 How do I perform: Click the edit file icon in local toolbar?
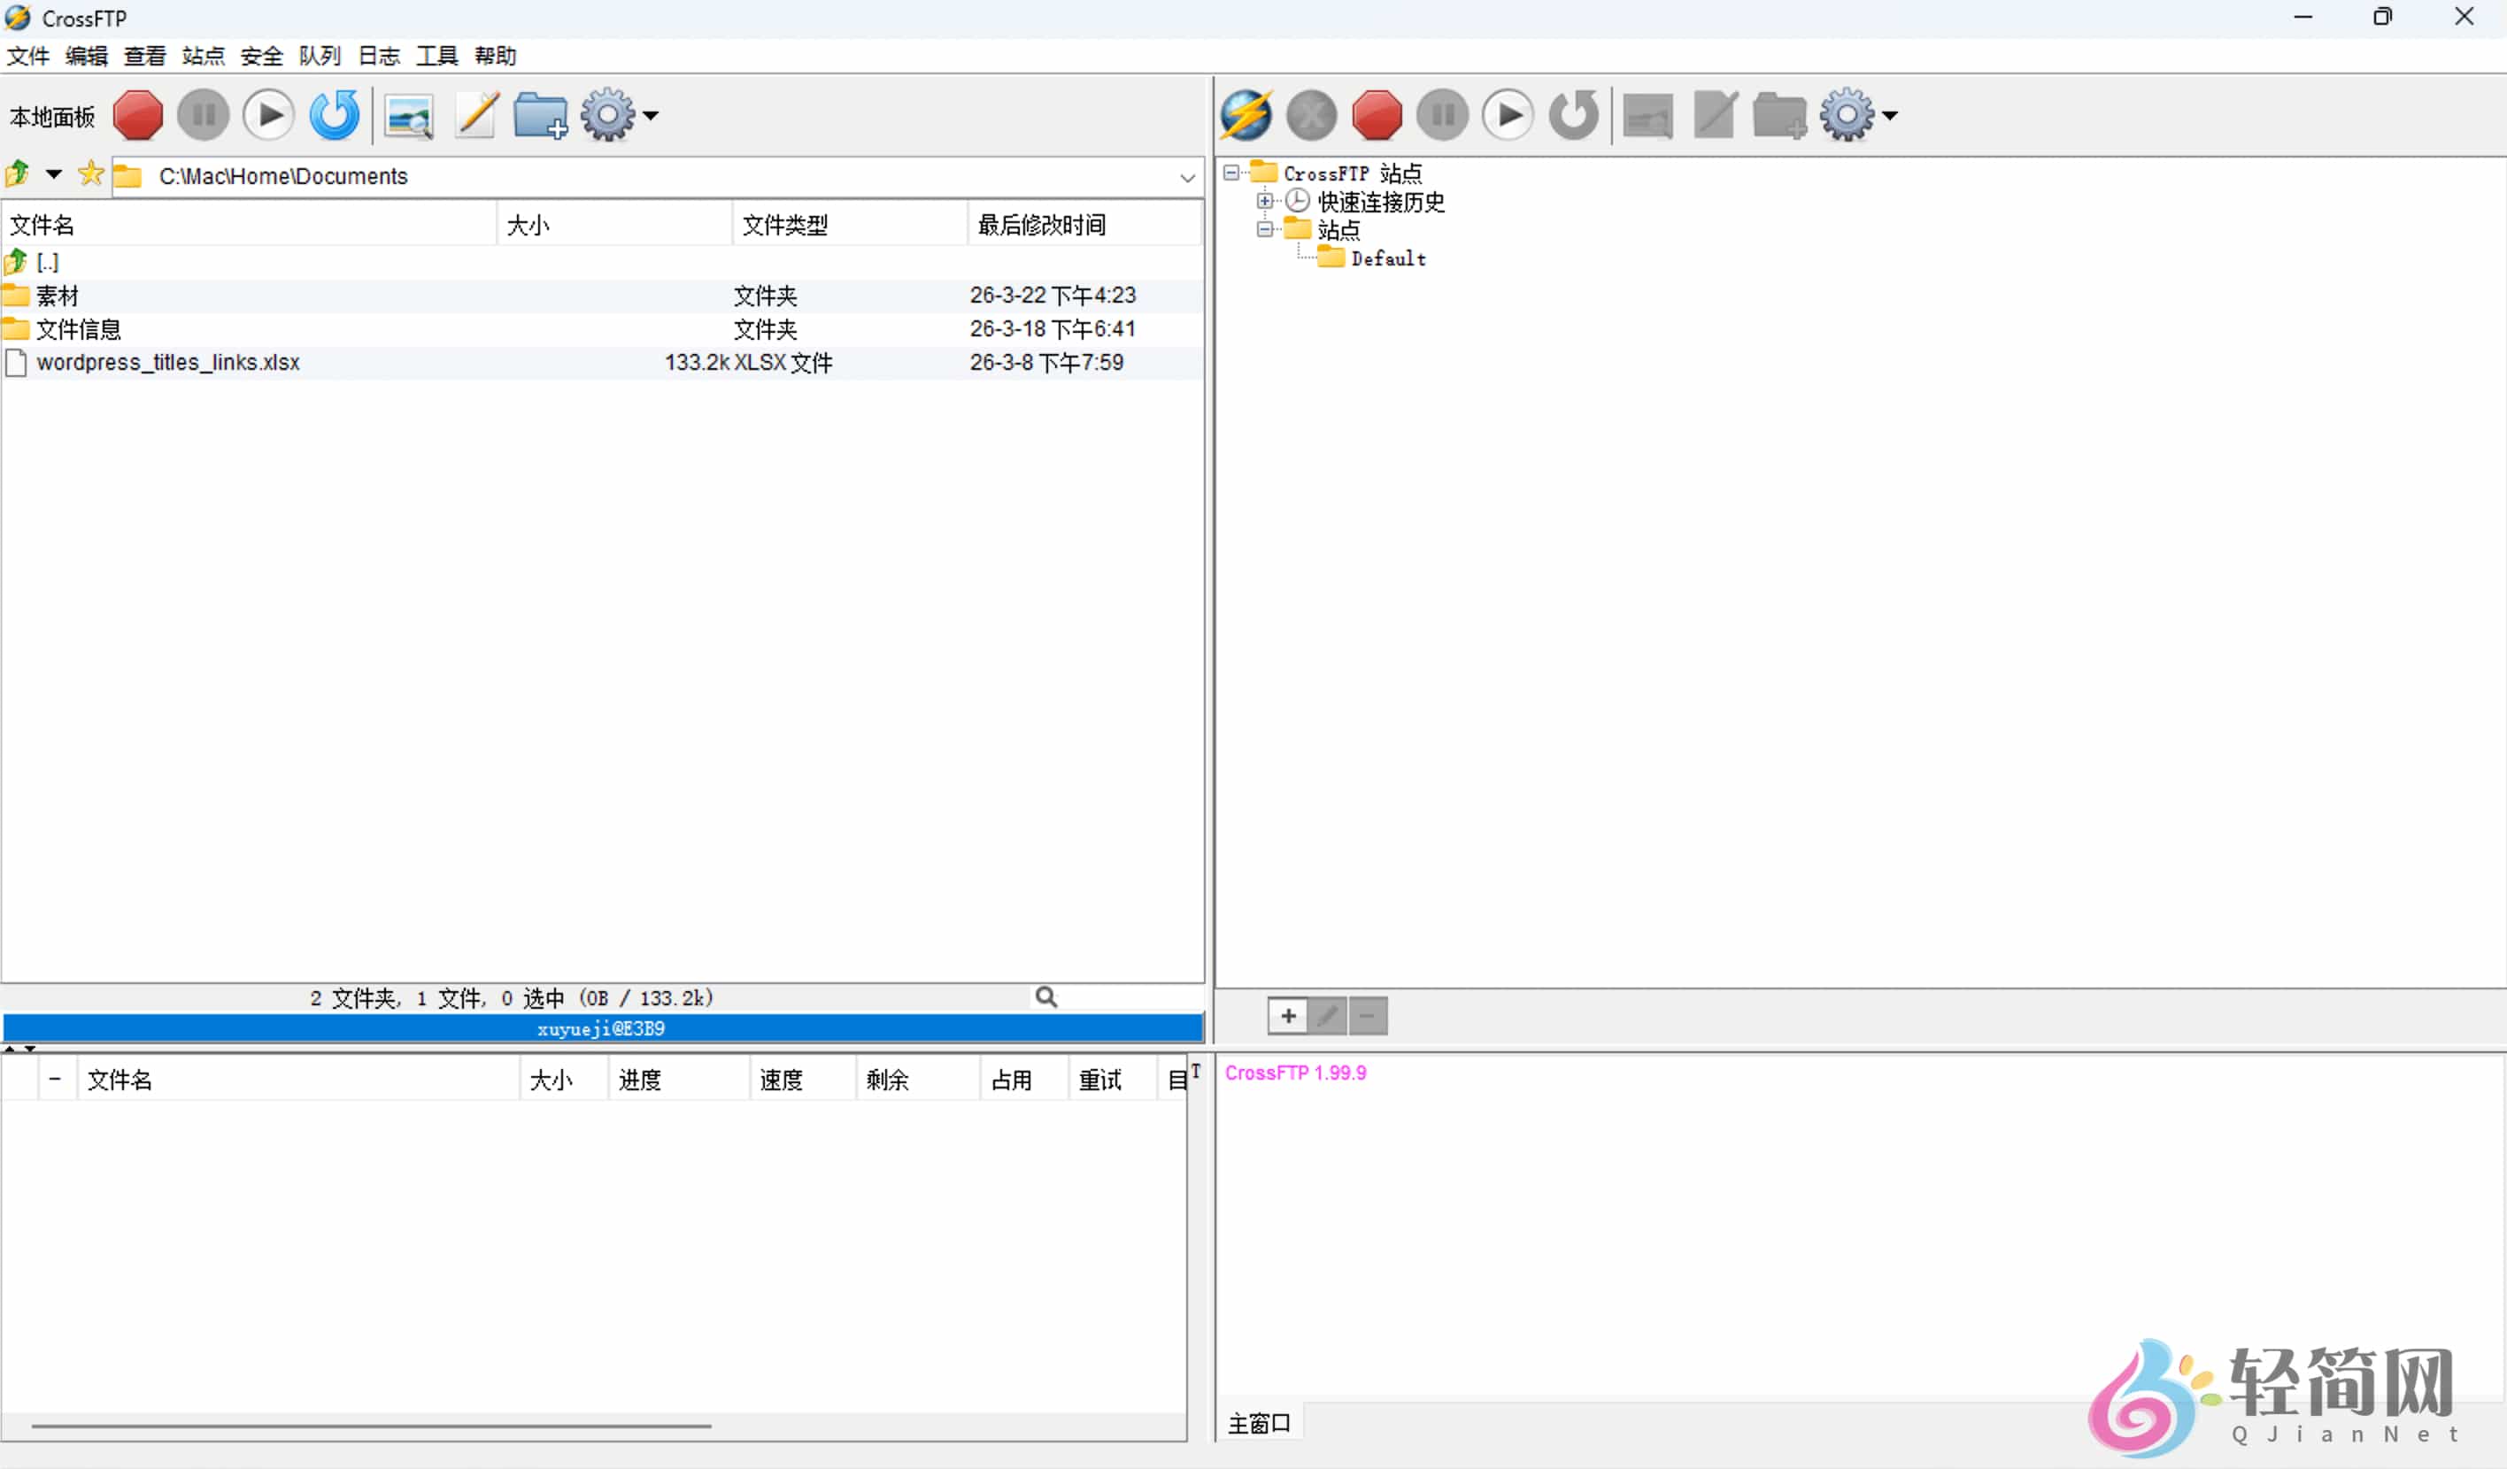pos(474,114)
